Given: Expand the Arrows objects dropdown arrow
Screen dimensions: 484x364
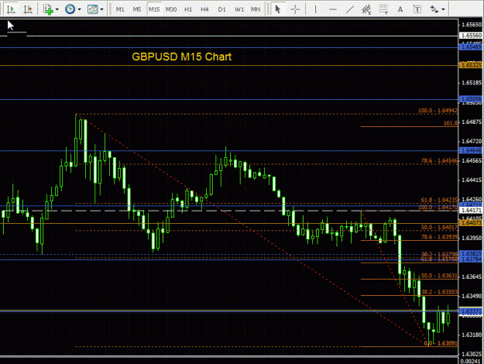Looking at the screenshot, I should coord(443,9).
